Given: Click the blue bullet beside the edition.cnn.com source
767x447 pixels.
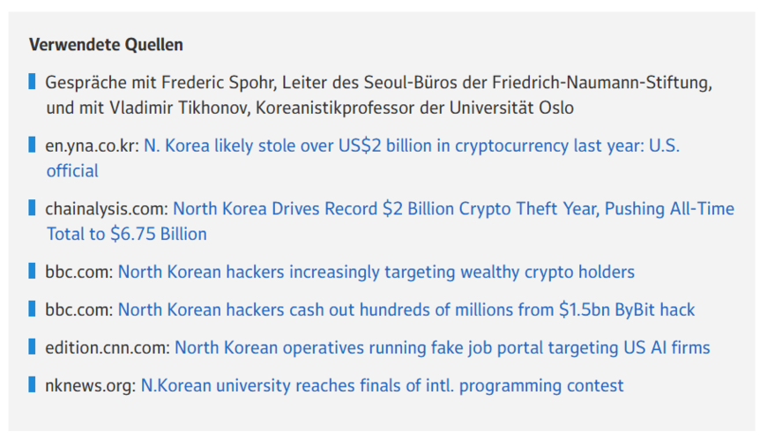Looking at the screenshot, I should coord(32,346).
